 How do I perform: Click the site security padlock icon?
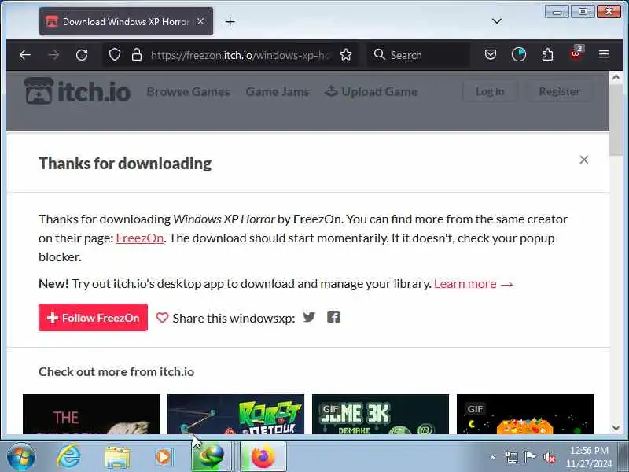(137, 54)
